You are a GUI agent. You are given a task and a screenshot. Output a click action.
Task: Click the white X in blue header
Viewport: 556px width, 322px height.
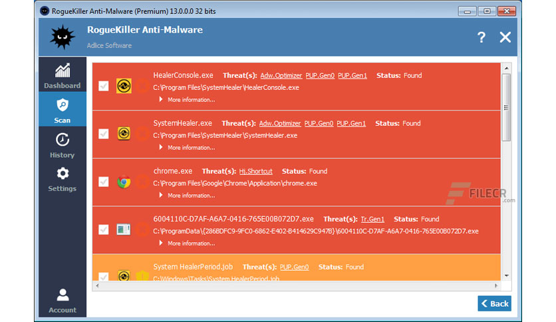click(x=505, y=37)
